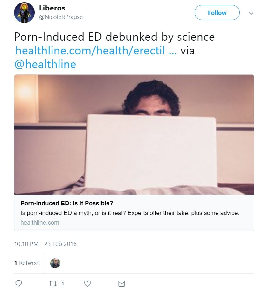263x291 pixels.
Task: Retweet using the retweet arrows icon
Action: click(53, 283)
